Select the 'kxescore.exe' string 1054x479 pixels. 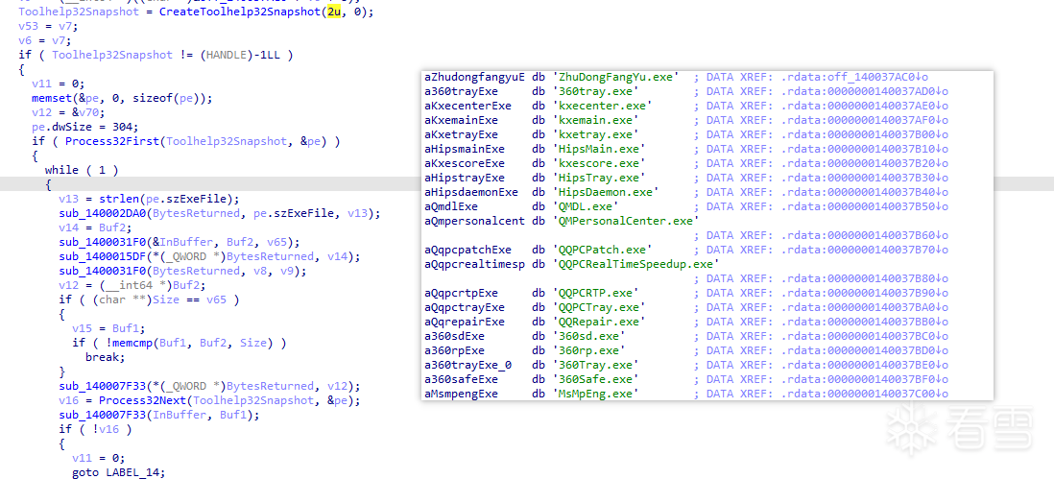pos(598,163)
